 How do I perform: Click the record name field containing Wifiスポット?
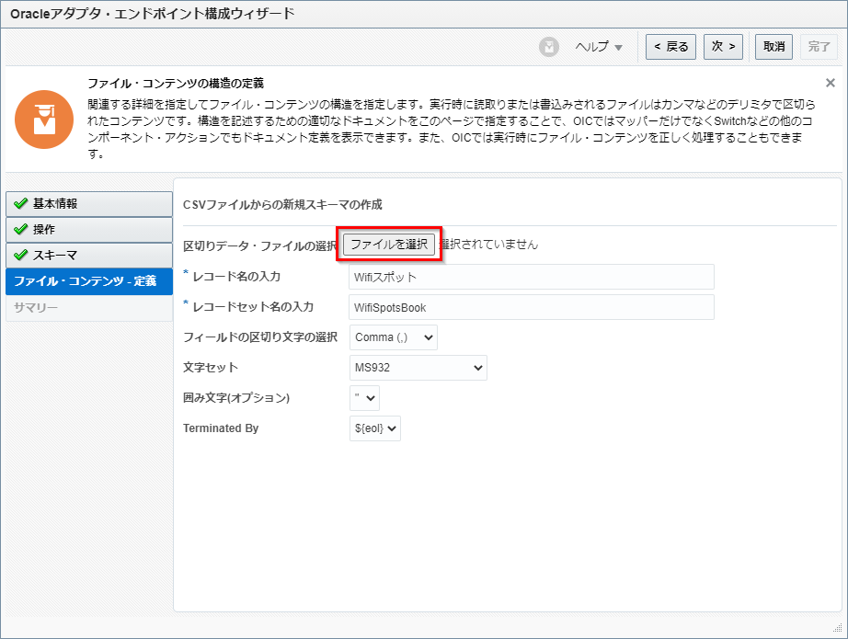pos(532,277)
